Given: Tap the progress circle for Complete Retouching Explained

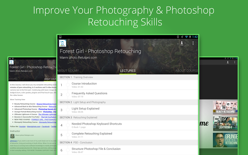Looking at the screenshot, I should (68, 135).
